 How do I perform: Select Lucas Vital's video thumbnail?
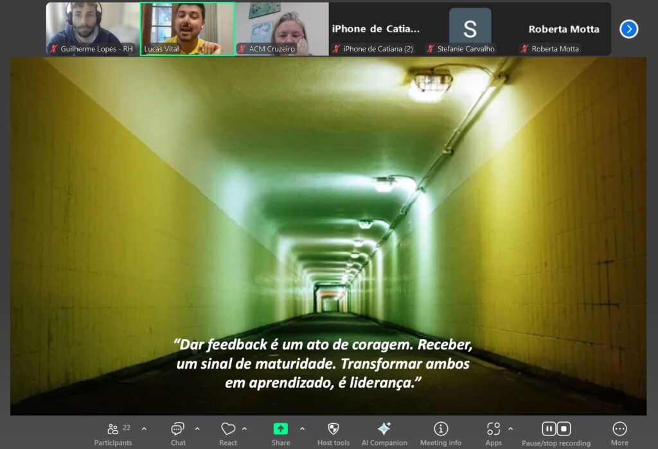pyautogui.click(x=188, y=29)
